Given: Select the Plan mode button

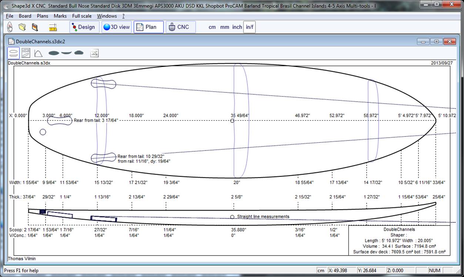Looking at the screenshot, I should click(x=148, y=27).
